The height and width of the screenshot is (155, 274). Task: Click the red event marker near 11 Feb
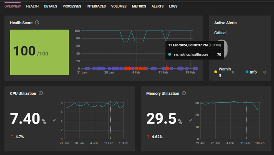pos(167,69)
